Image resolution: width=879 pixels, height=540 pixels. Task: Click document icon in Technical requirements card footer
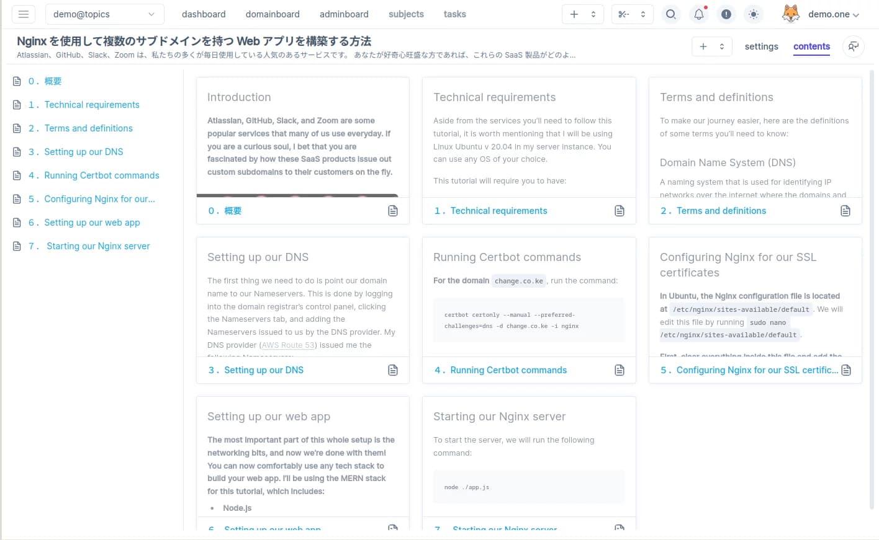[x=620, y=211]
